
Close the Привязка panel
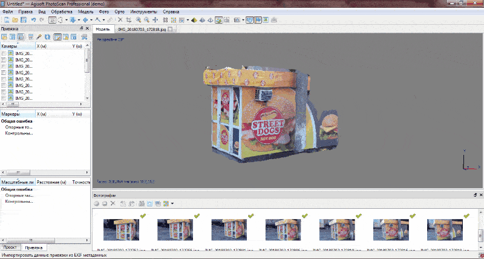pos(87,28)
